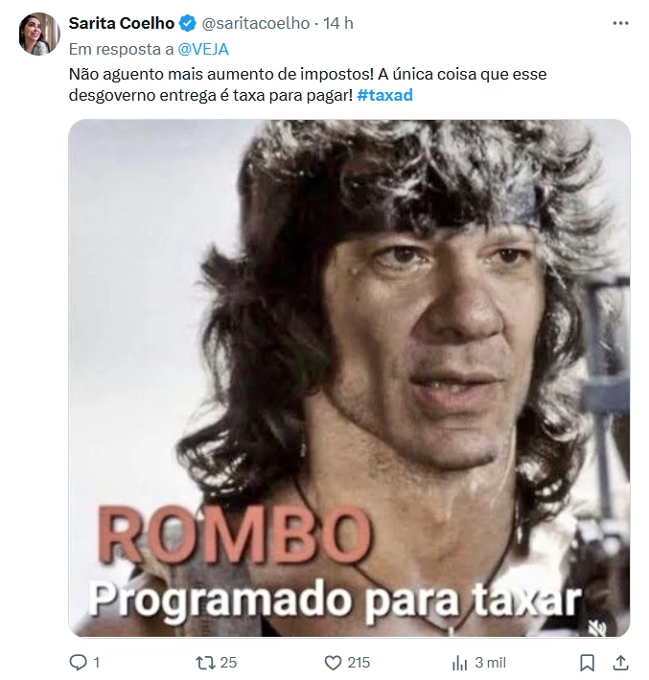Click the 3 mil views count

point(490,662)
